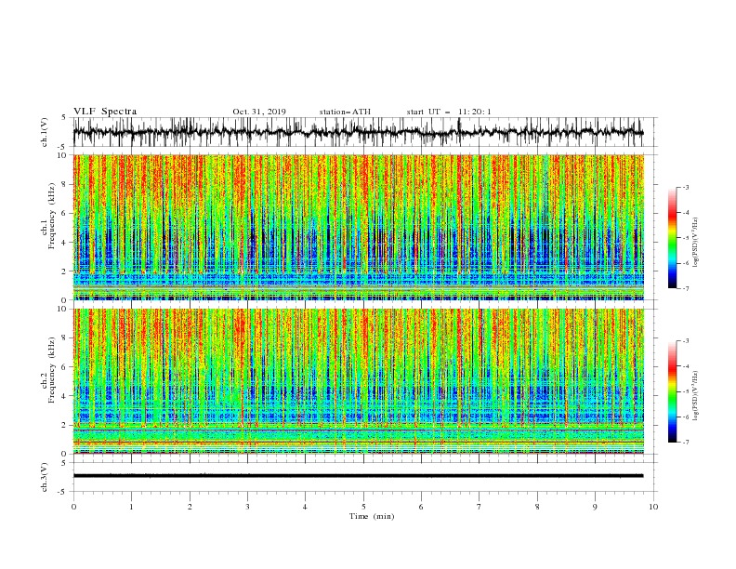This screenshot has height=569, width=736.
Task: Click the time axis end label "10"
Action: [653, 507]
